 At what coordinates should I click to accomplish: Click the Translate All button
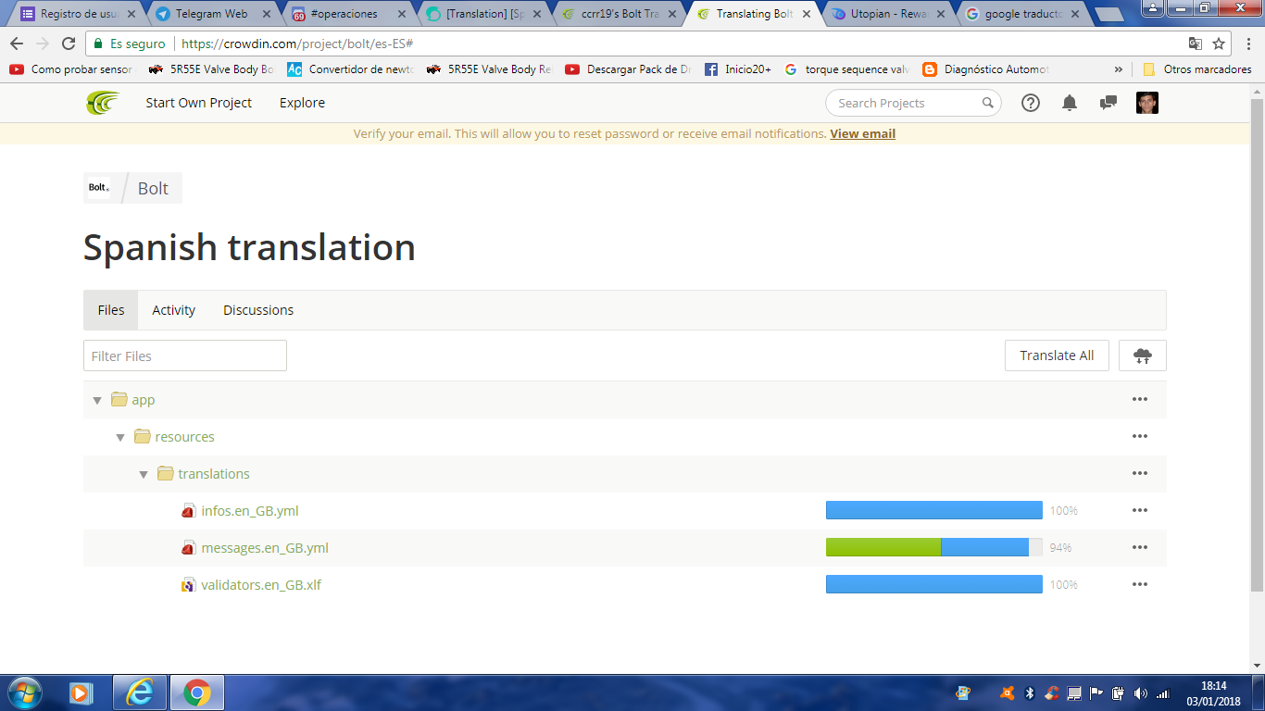coord(1057,355)
